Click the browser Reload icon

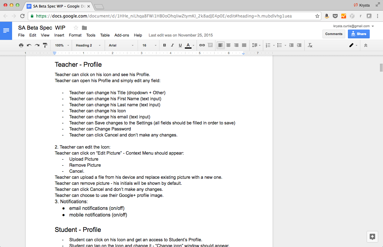(x=22, y=16)
